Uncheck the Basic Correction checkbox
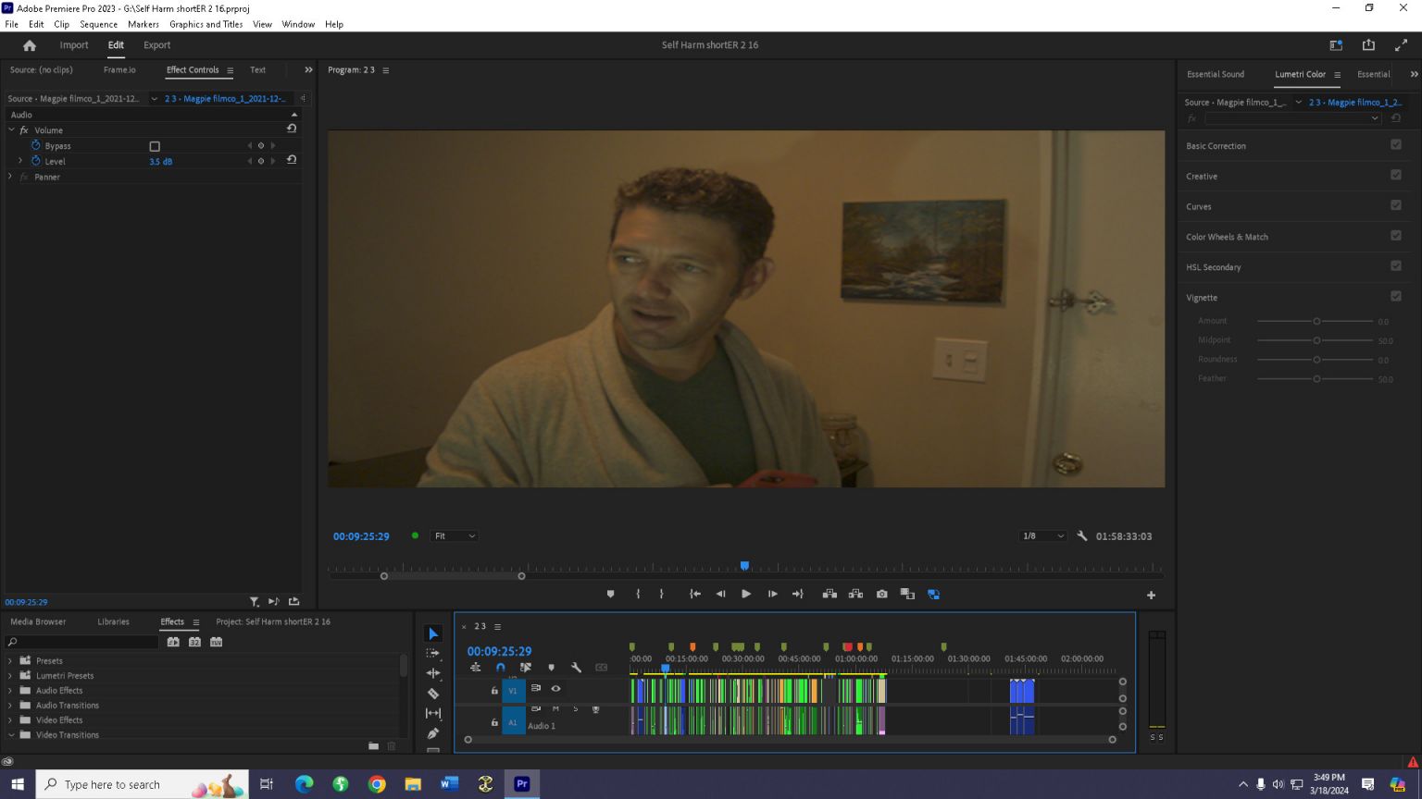1422x799 pixels. [1395, 145]
